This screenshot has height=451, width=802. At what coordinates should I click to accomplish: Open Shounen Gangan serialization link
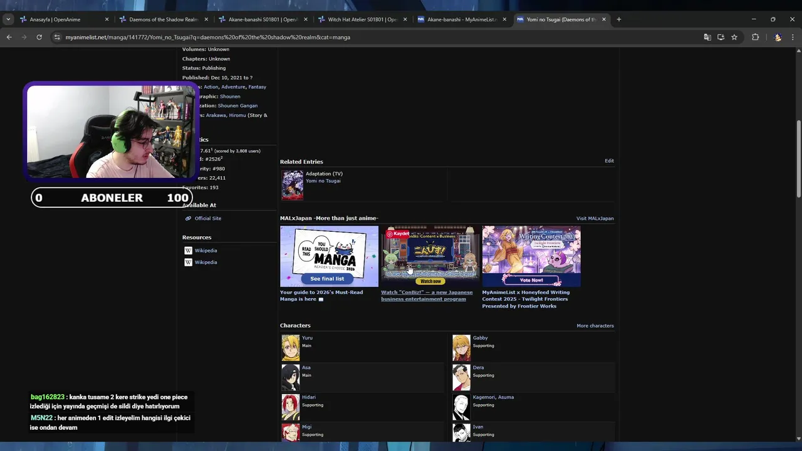click(237, 106)
